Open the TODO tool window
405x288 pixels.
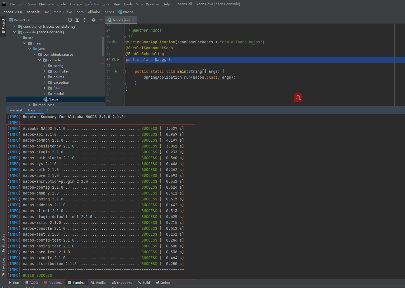(x=31, y=283)
